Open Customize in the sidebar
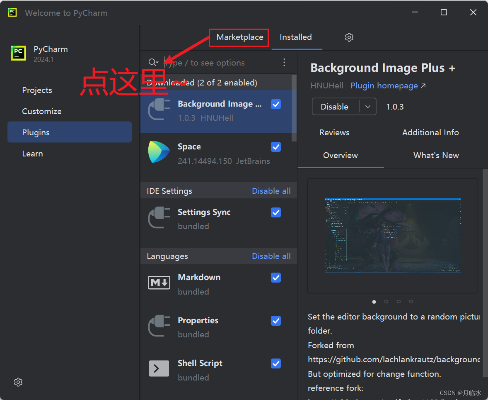Viewport: 488px width, 400px height. click(42, 111)
